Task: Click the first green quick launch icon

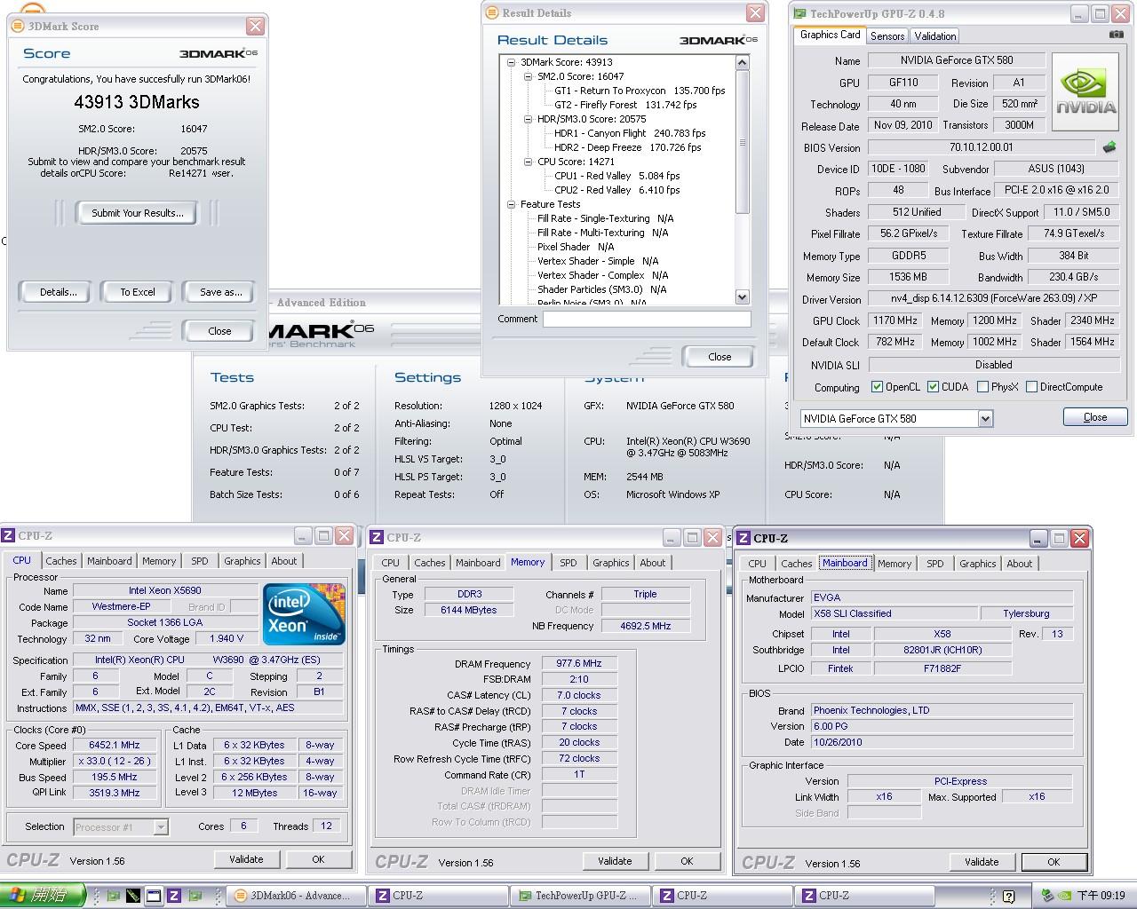Action: 113,896
